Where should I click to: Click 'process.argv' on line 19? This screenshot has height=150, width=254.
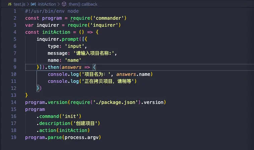pos(81,137)
